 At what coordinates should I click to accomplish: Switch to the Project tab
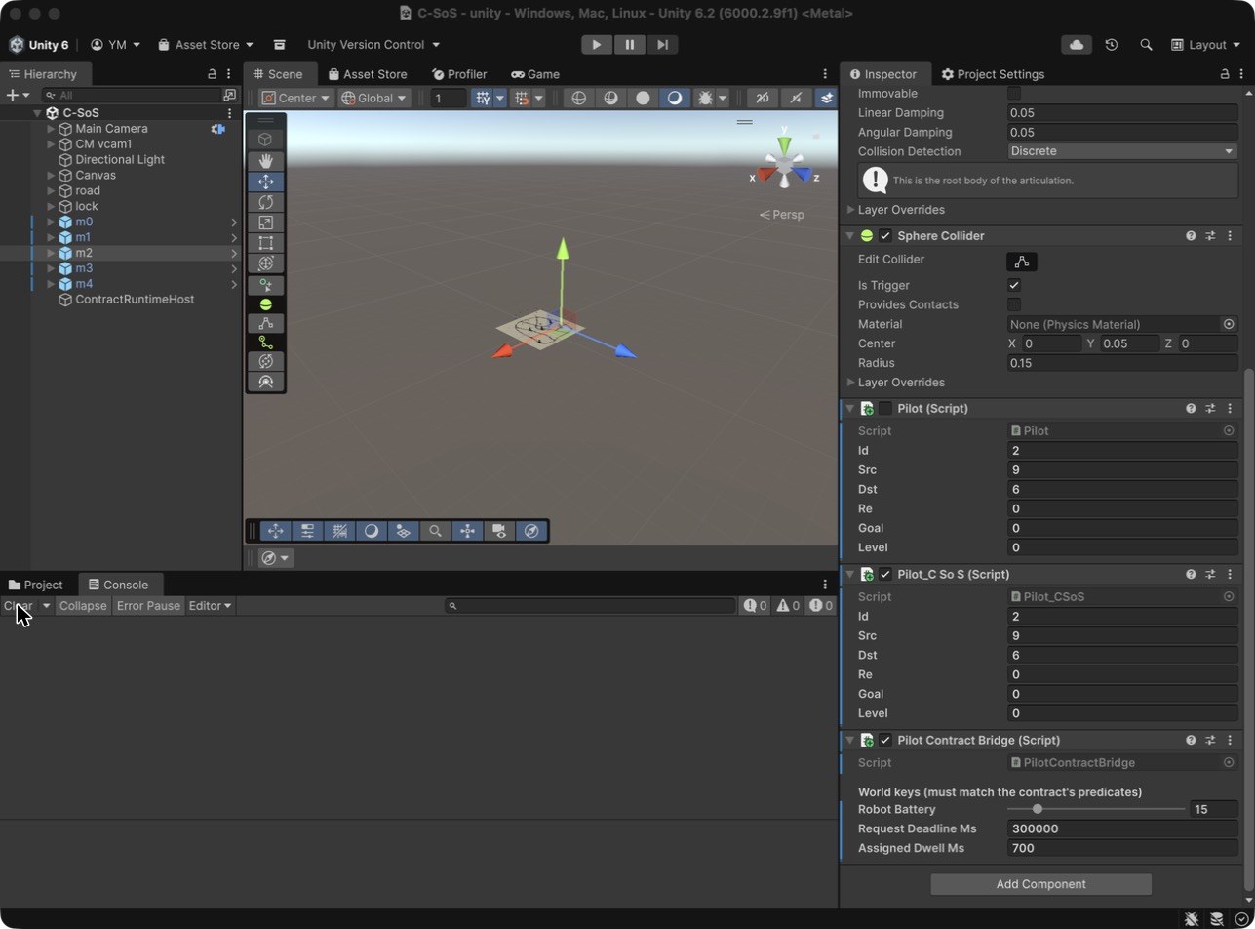click(x=36, y=585)
